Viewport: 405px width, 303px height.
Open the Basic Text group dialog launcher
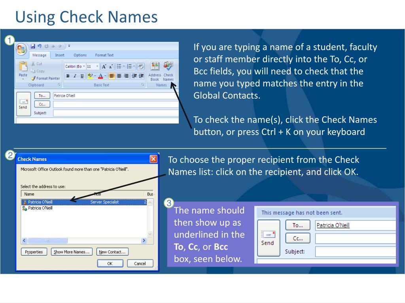point(143,84)
